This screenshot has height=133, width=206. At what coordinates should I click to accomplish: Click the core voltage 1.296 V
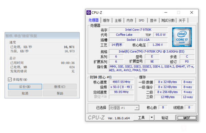(x=158, y=45)
